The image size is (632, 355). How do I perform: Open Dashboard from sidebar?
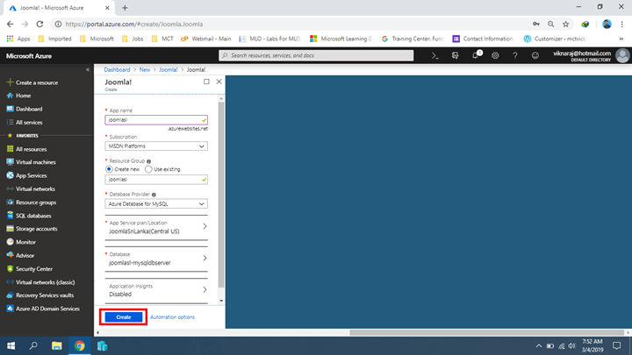click(x=29, y=109)
